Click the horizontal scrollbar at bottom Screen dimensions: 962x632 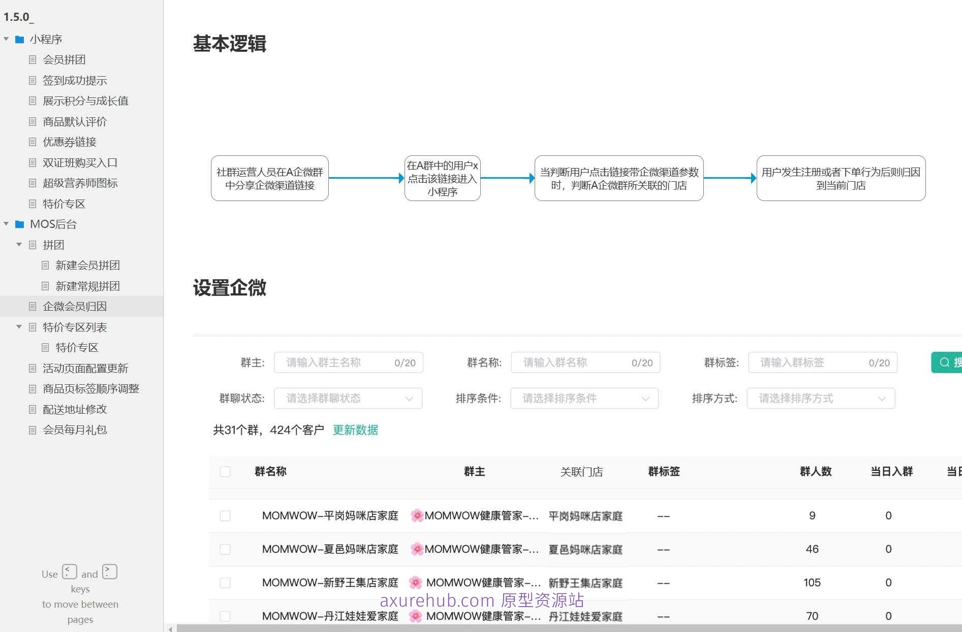tap(559, 628)
